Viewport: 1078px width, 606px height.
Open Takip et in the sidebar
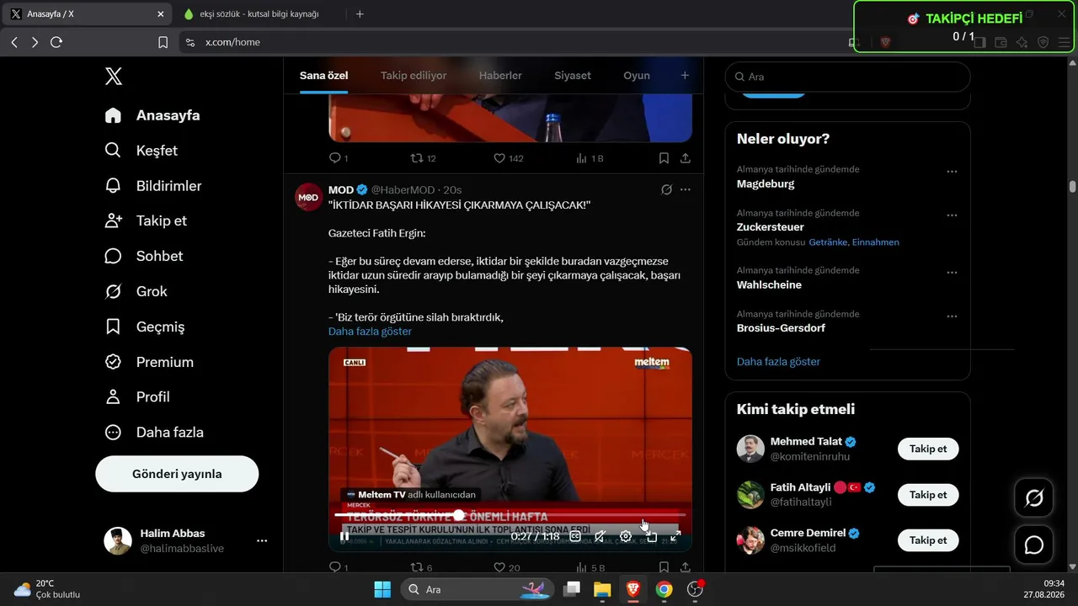[146, 221]
